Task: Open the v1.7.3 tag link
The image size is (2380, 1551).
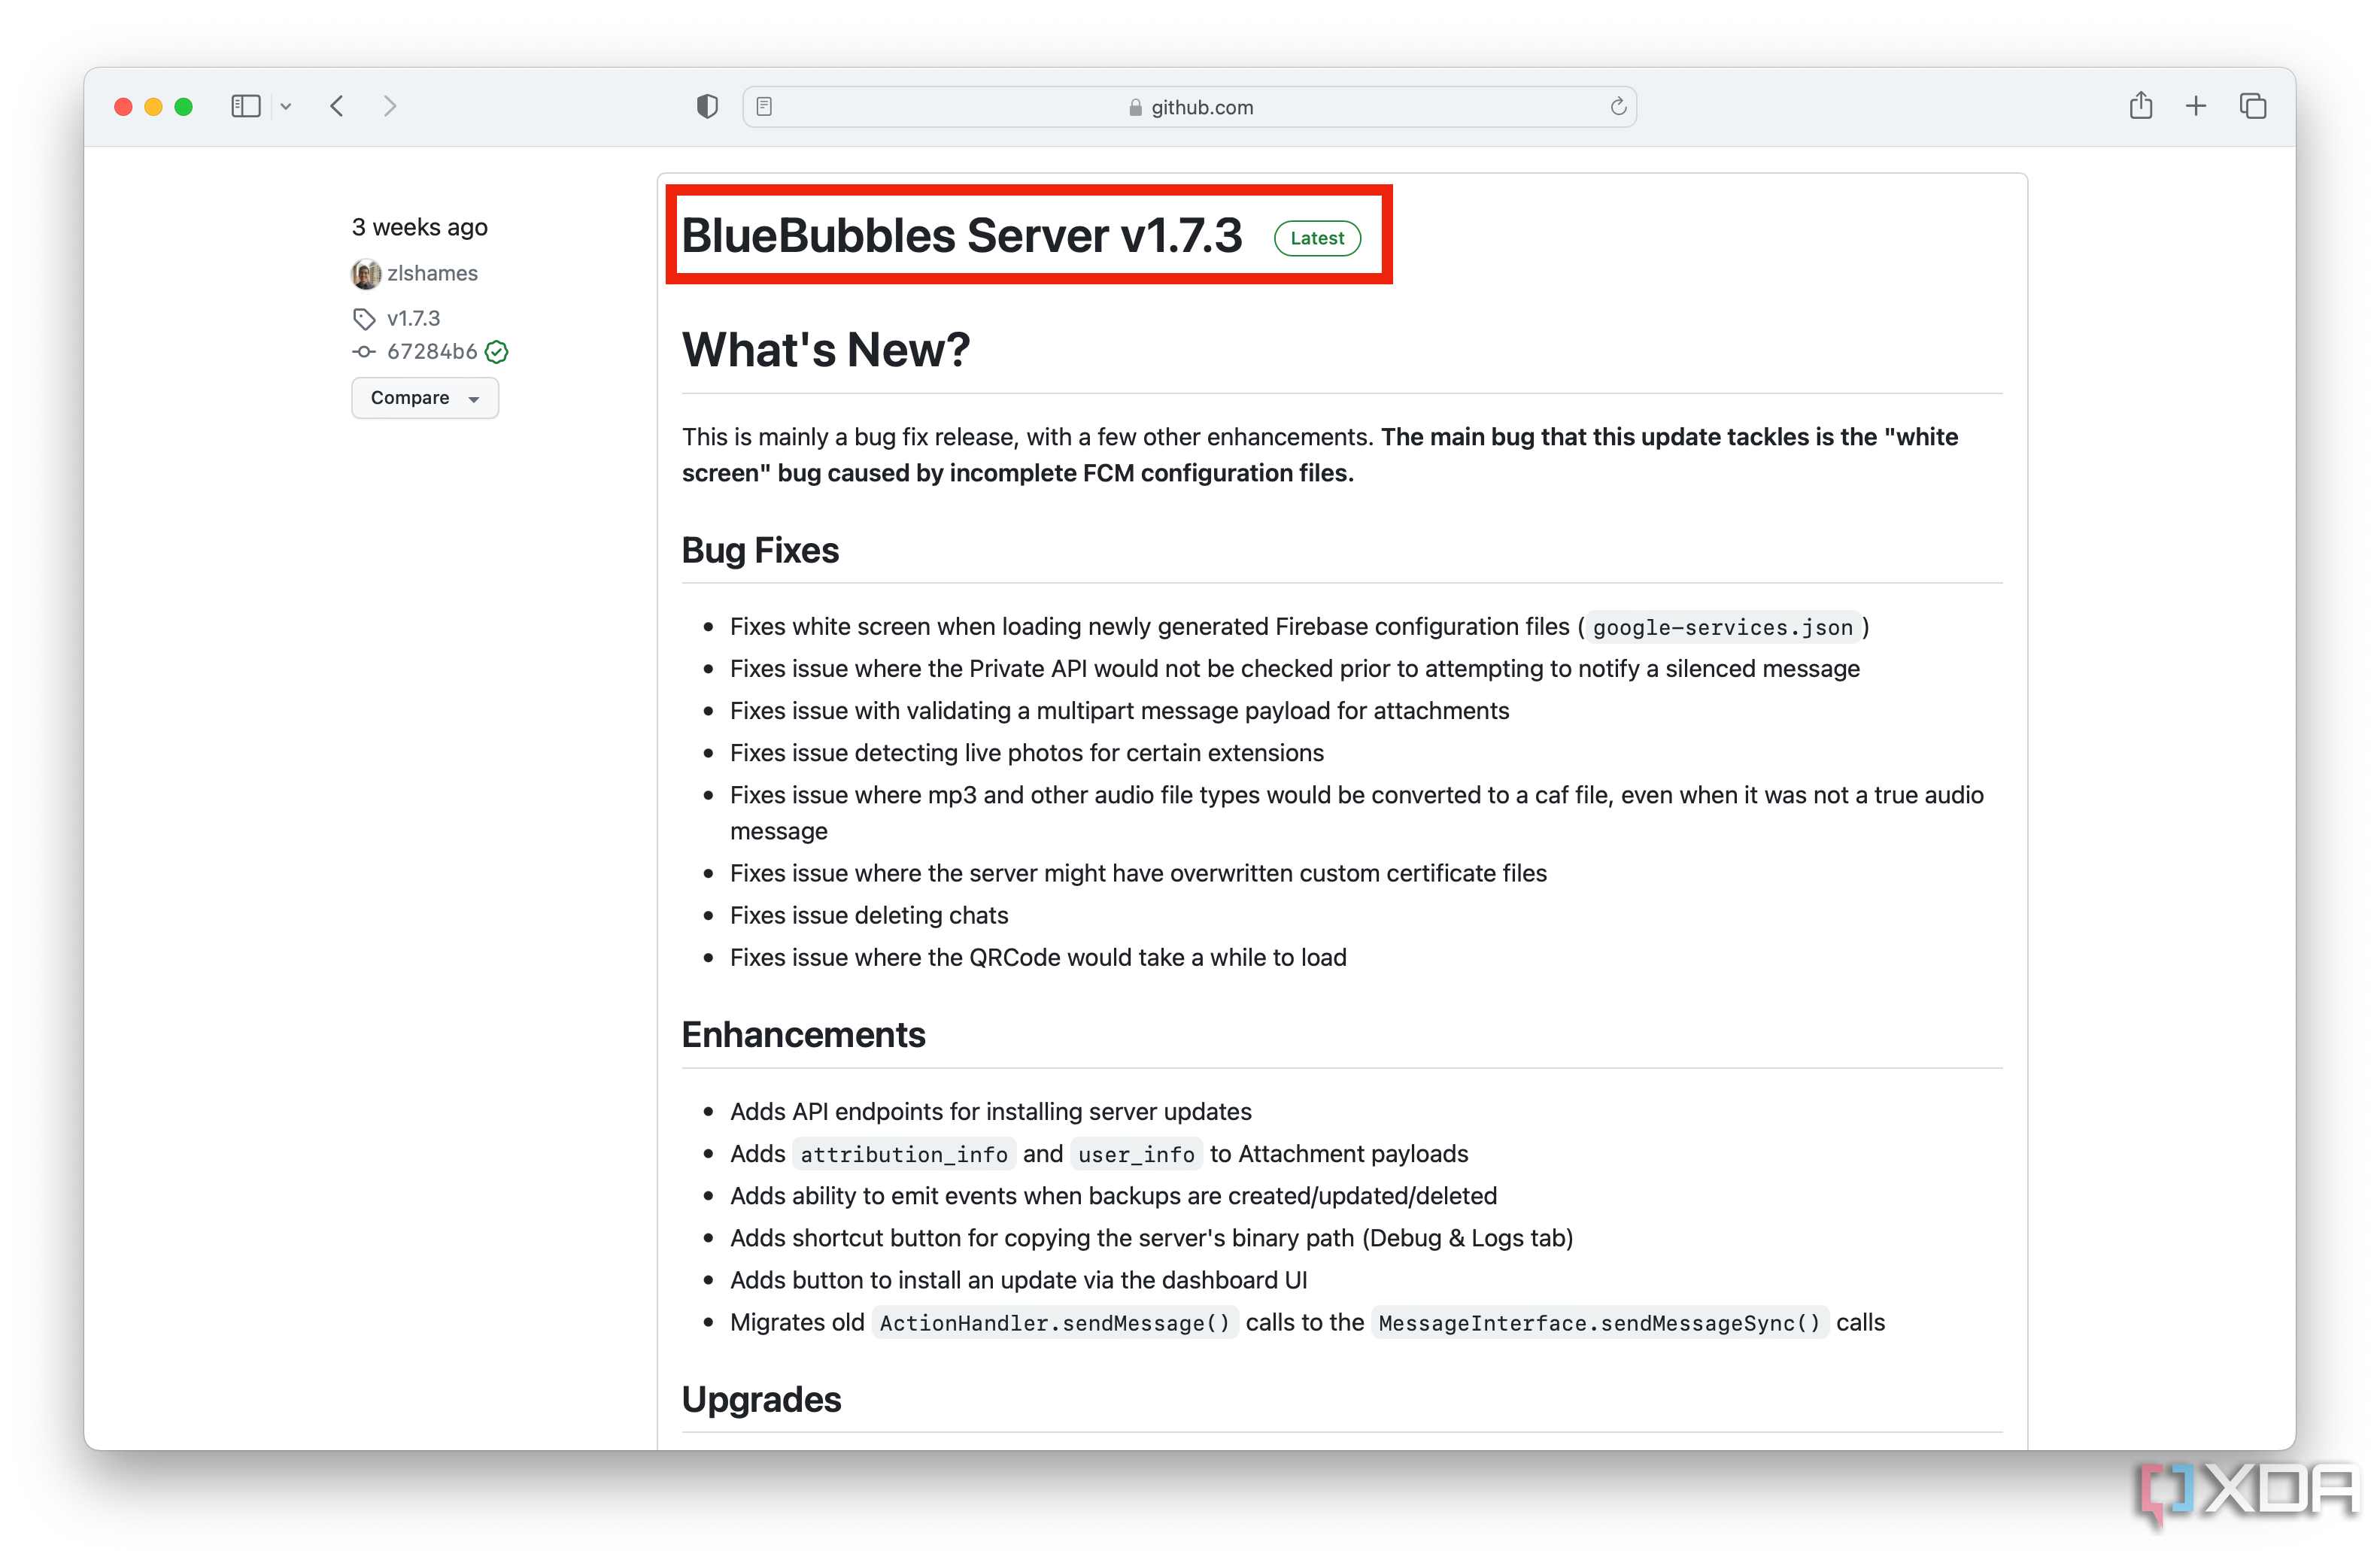Action: 413,318
